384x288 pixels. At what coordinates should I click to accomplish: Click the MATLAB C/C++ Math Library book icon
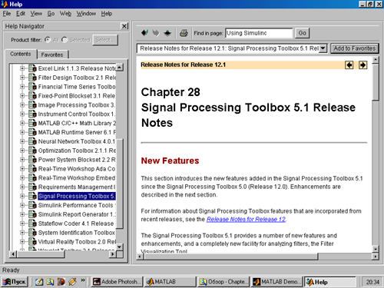tap(32, 123)
